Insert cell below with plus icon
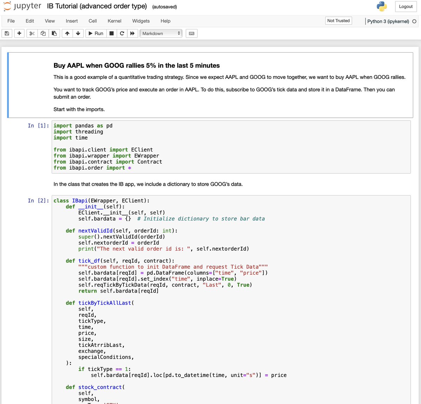This screenshot has height=404, width=421. (19, 33)
